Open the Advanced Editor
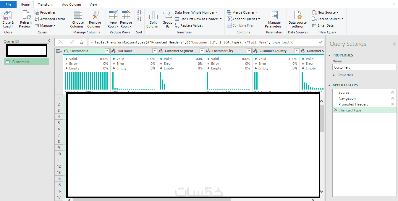 coord(50,19)
